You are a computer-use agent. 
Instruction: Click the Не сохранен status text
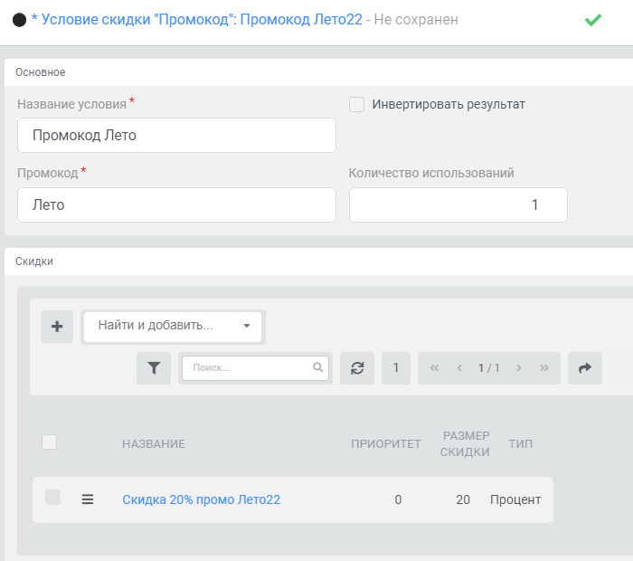point(416,19)
